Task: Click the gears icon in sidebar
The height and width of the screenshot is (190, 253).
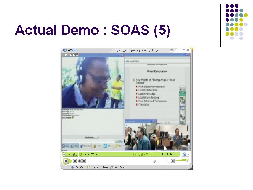Action: coord(182,117)
